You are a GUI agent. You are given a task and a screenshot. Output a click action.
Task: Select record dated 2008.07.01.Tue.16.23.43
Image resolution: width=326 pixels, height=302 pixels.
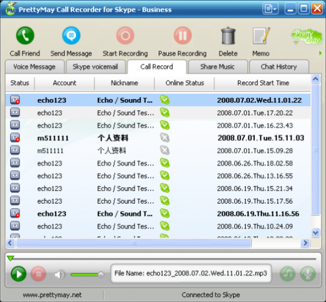coord(158,125)
